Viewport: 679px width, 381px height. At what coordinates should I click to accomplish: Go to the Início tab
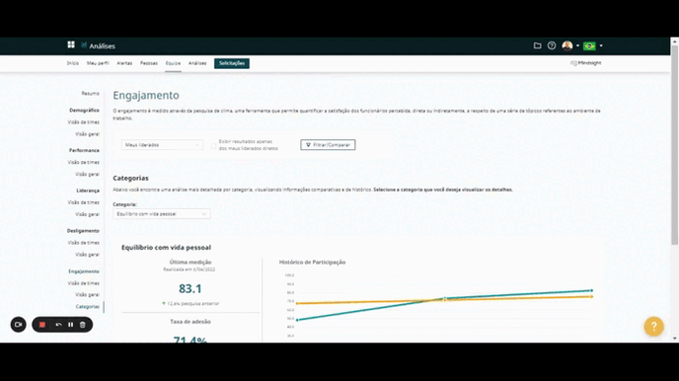73,63
